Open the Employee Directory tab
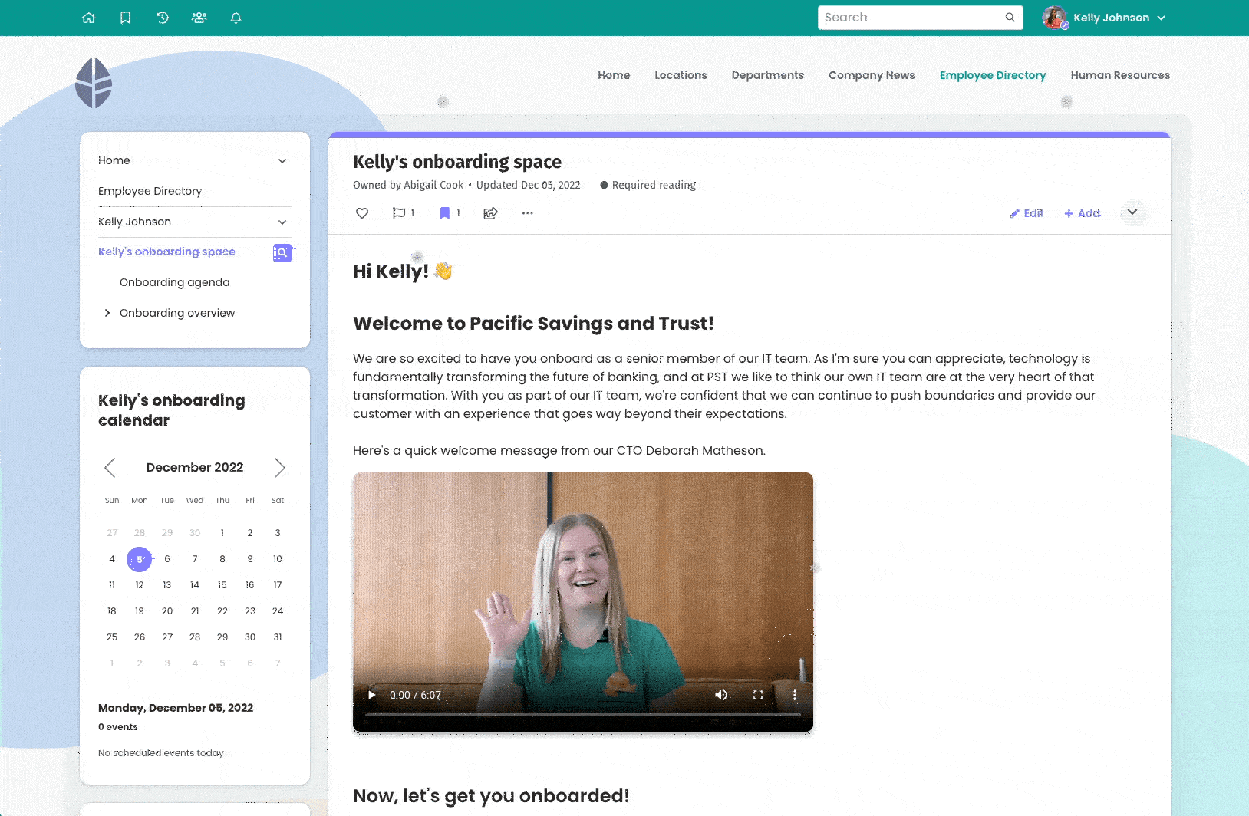This screenshot has height=816, width=1249. [x=993, y=75]
